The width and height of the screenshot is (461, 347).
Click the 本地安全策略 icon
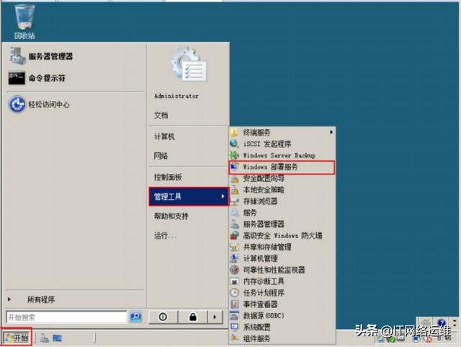pos(234,190)
